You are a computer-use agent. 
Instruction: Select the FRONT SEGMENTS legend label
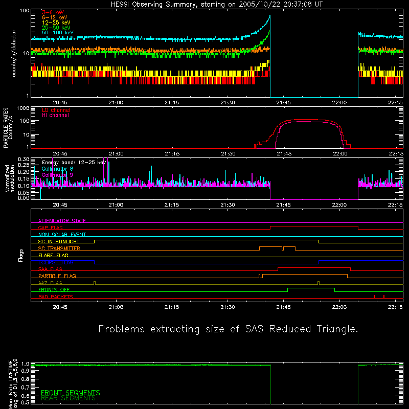click(71, 393)
